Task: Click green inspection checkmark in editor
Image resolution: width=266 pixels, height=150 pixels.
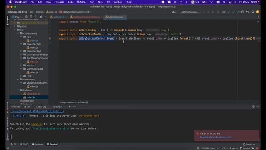Action: pos(258,22)
